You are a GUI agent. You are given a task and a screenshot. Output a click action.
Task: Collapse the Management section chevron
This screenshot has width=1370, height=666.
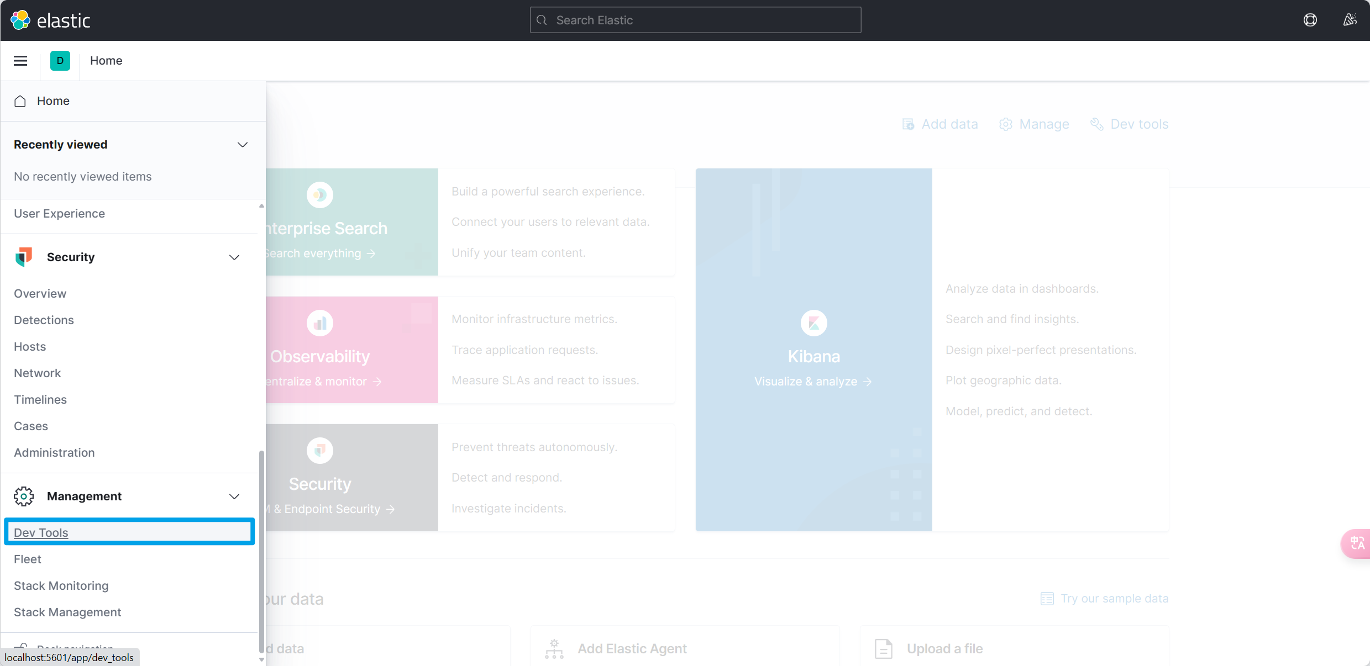tap(234, 496)
